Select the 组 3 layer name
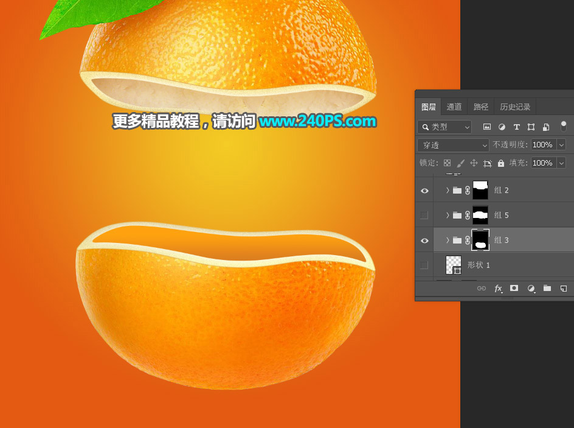Image resolution: width=574 pixels, height=428 pixels. 502,240
